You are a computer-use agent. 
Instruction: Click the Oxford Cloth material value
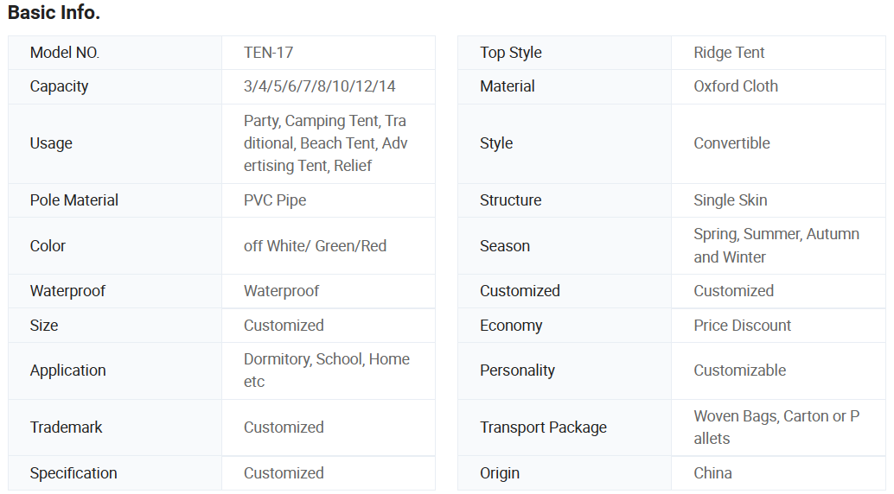(x=735, y=86)
